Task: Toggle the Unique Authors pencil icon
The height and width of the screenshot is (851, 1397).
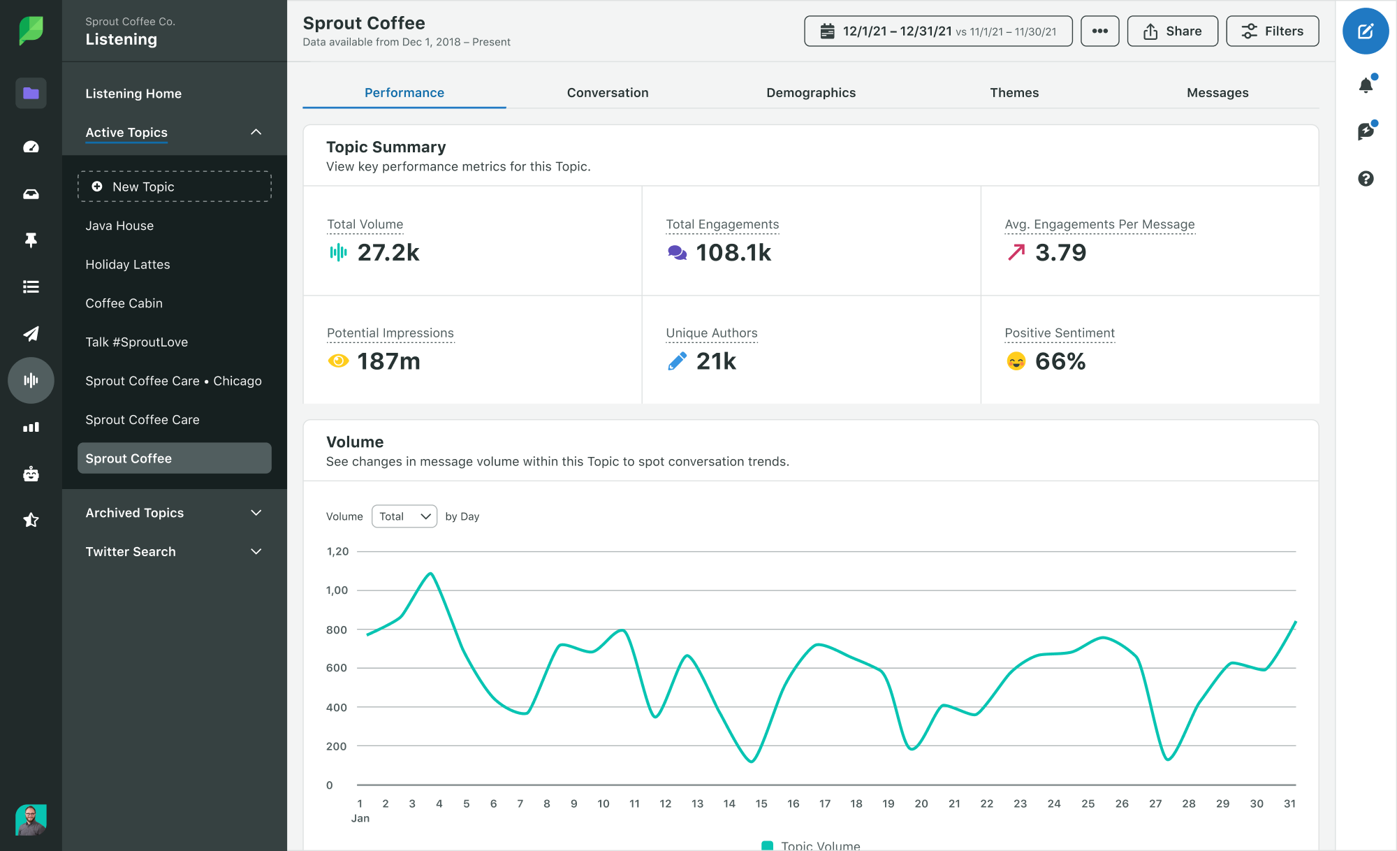Action: click(x=677, y=361)
